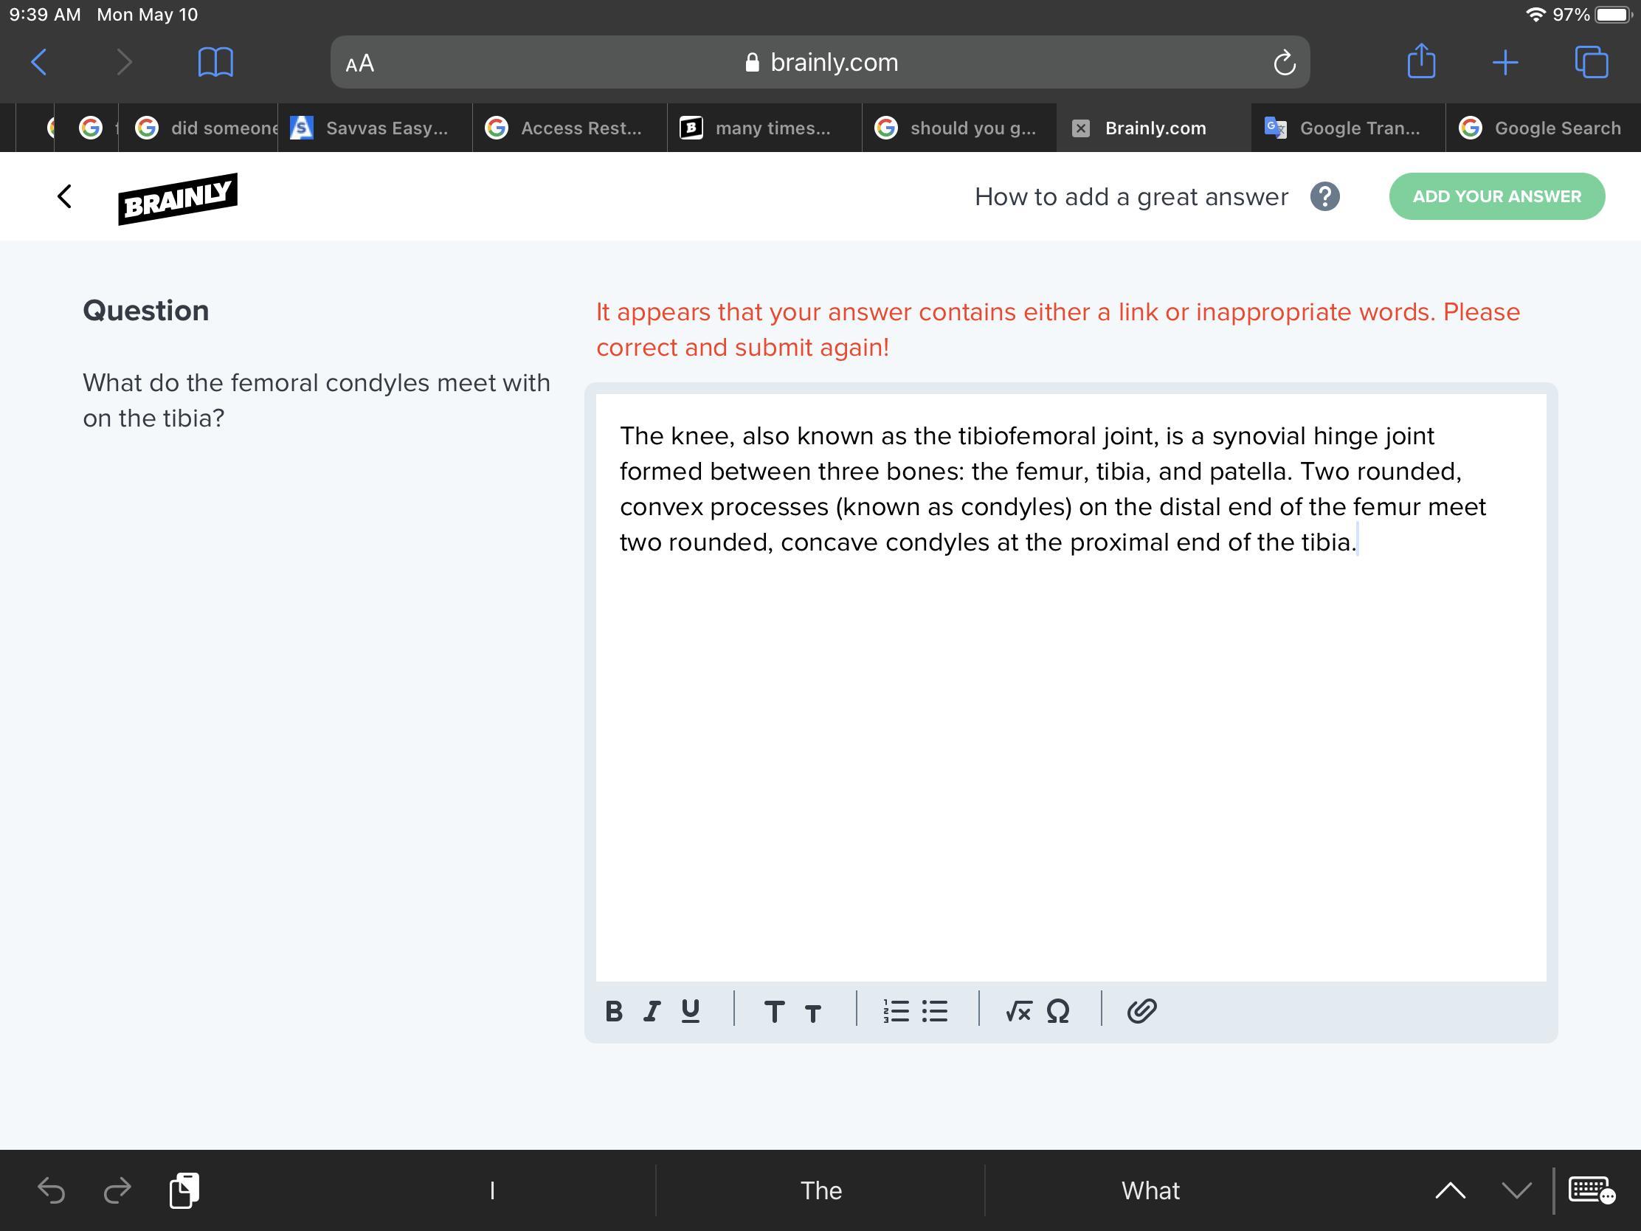Open the Omega special symbols picker
Viewport: 1641px width, 1231px height.
(1058, 1011)
